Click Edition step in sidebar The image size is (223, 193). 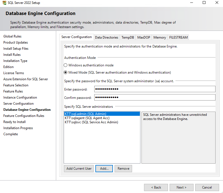point(9,67)
